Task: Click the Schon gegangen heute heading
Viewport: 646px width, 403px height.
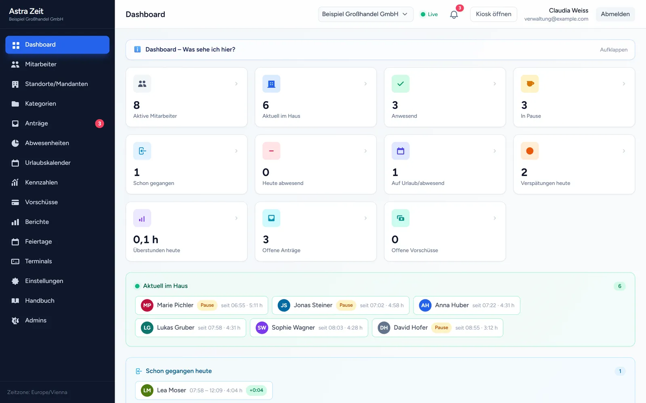Action: [178, 371]
